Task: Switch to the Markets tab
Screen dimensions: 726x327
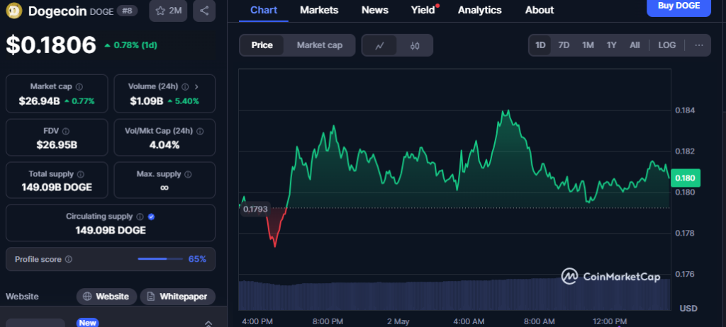Action: tap(319, 10)
